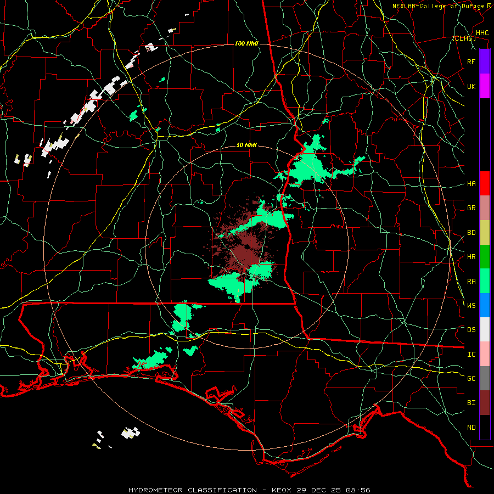Click the GR legend label
The image size is (494, 494).
[x=471, y=208]
